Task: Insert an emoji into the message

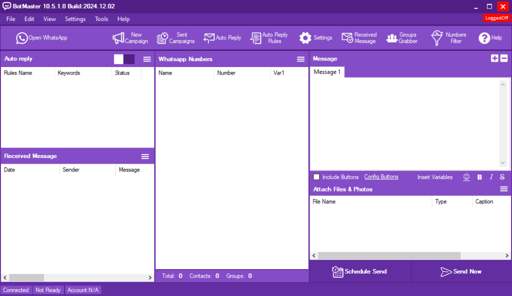Action: 466,177
